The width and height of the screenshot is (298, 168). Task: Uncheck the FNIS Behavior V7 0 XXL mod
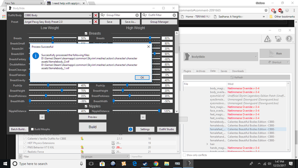tap(25, 147)
